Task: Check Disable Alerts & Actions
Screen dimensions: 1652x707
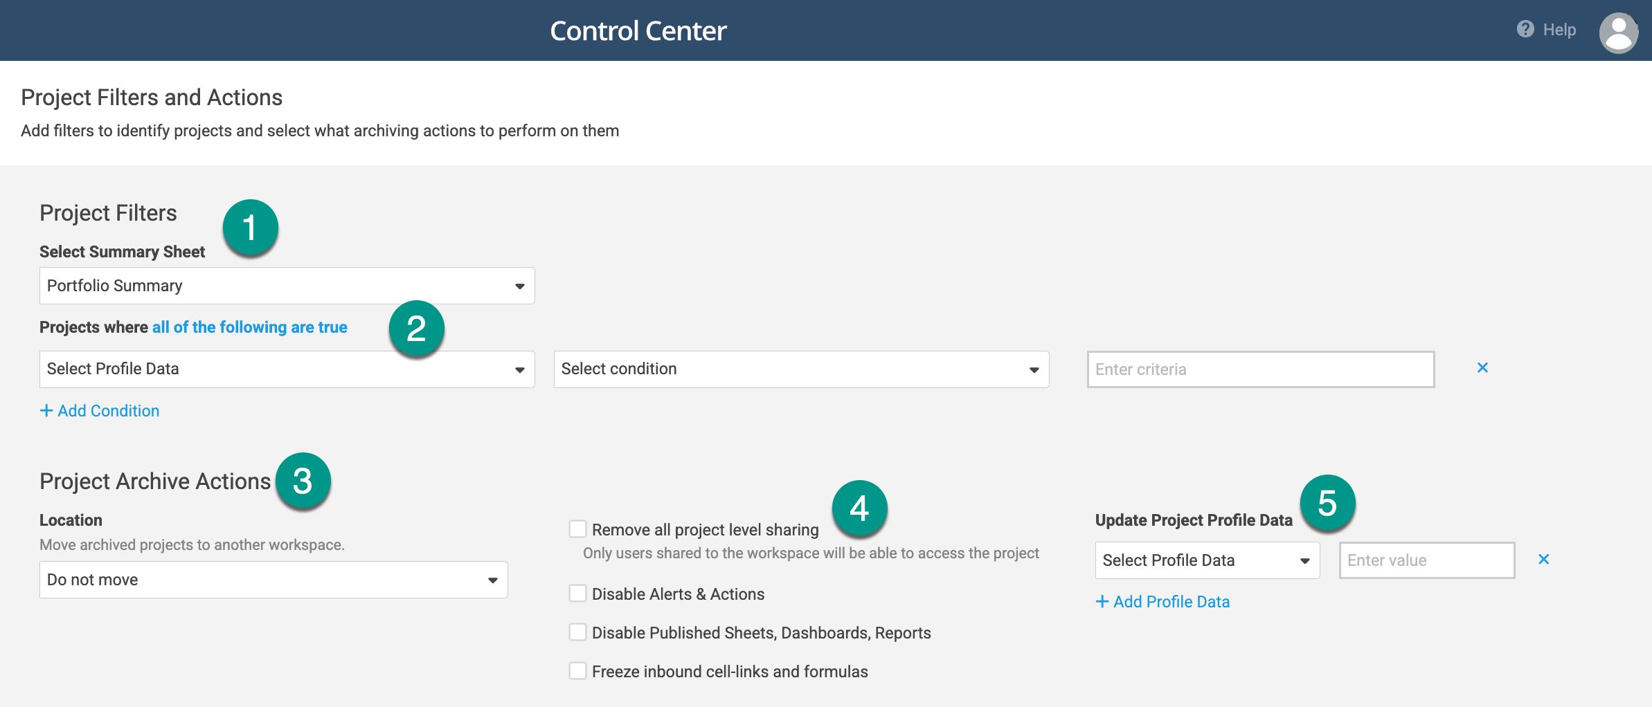Action: pos(577,593)
